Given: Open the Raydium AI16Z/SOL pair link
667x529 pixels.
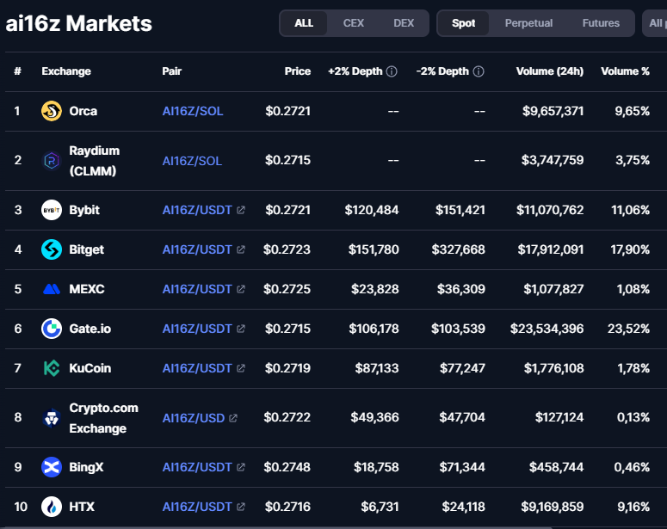Looking at the screenshot, I should click(x=192, y=161).
